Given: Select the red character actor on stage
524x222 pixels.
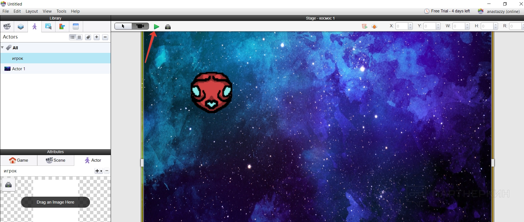Looking at the screenshot, I should pyautogui.click(x=211, y=93).
